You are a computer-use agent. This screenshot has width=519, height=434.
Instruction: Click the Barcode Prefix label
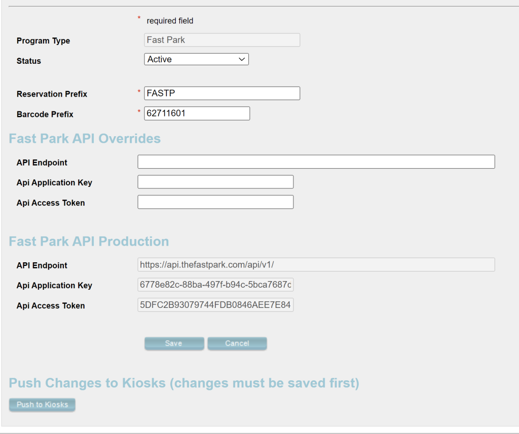(45, 114)
